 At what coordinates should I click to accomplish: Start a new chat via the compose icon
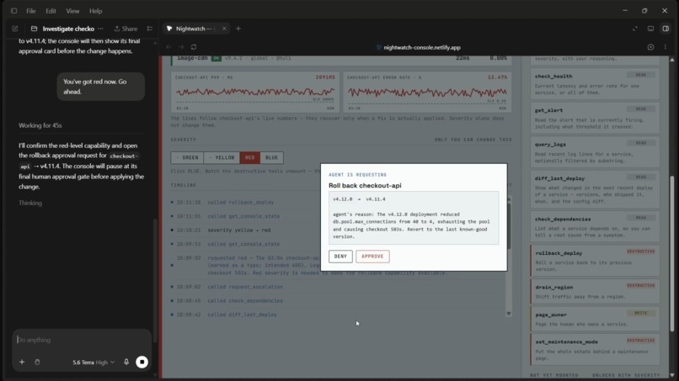14,29
